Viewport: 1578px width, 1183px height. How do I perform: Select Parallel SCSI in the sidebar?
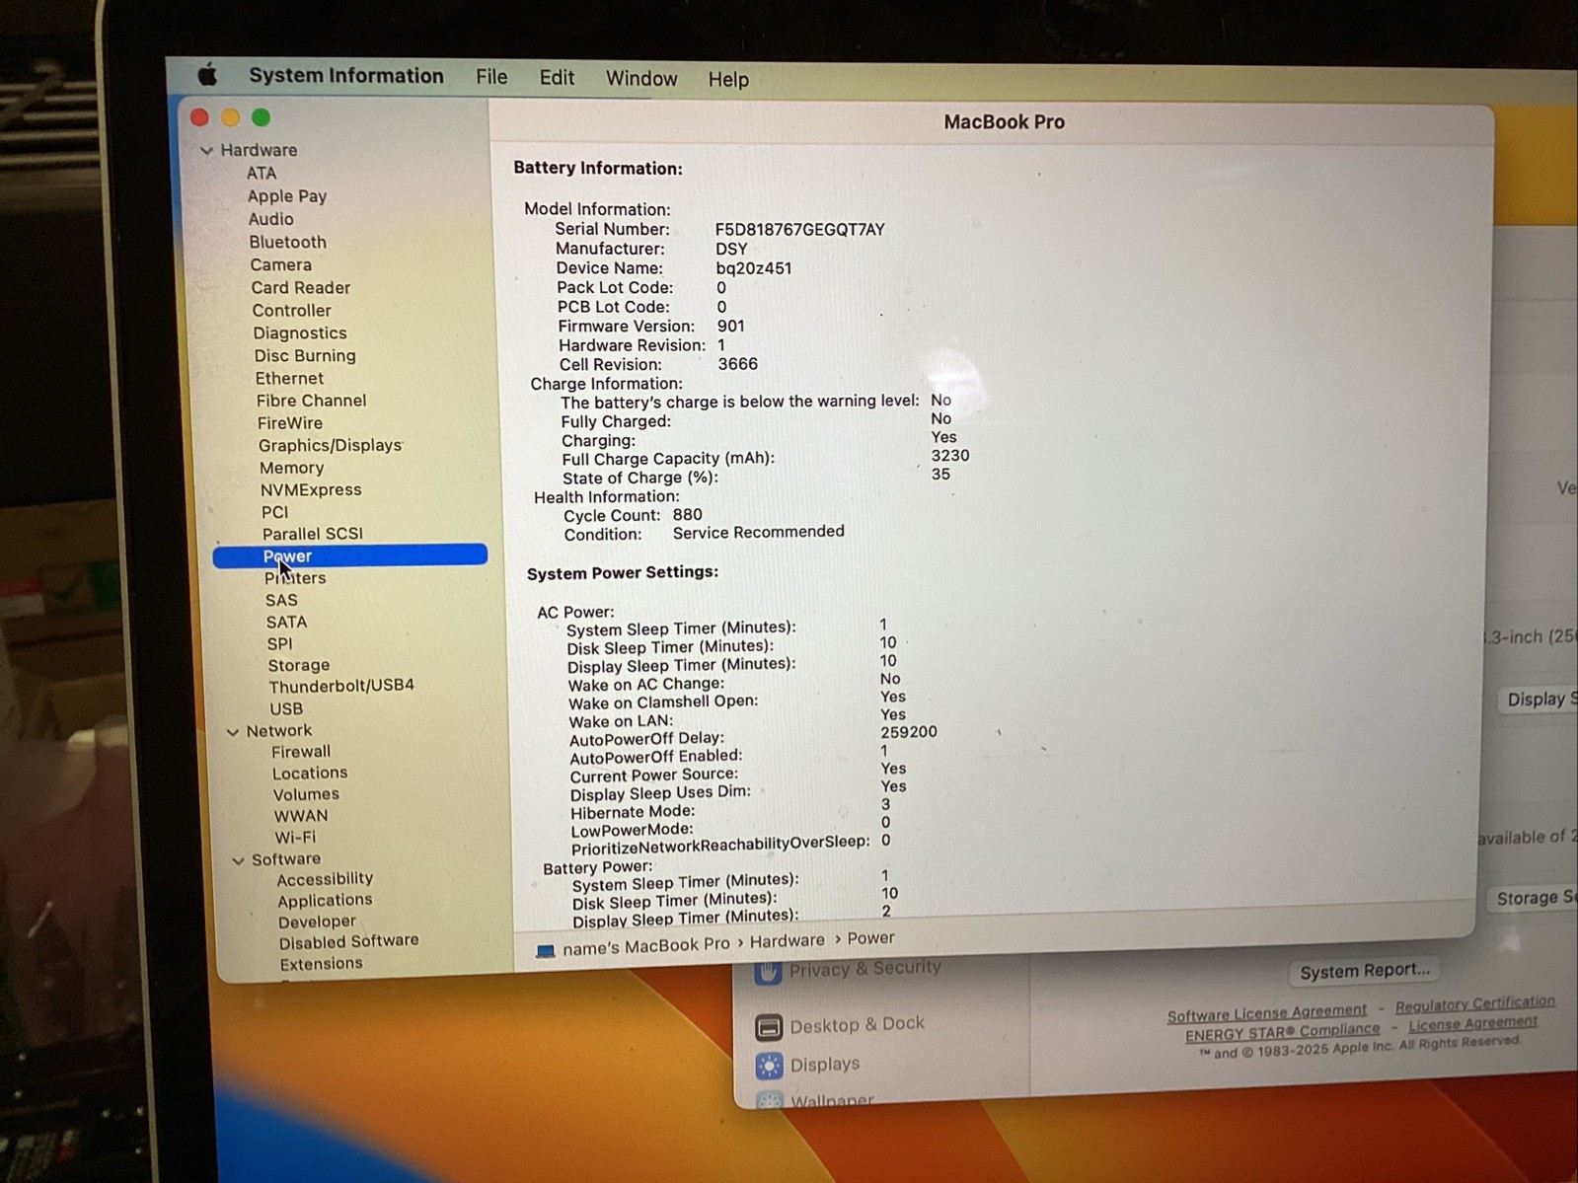(312, 533)
